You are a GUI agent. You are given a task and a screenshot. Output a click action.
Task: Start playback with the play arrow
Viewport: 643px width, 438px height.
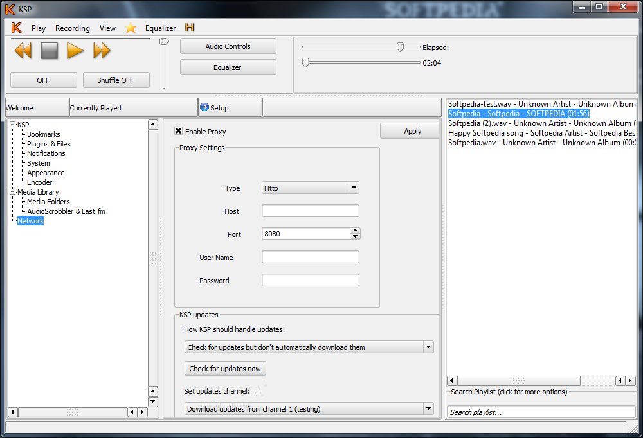75,51
